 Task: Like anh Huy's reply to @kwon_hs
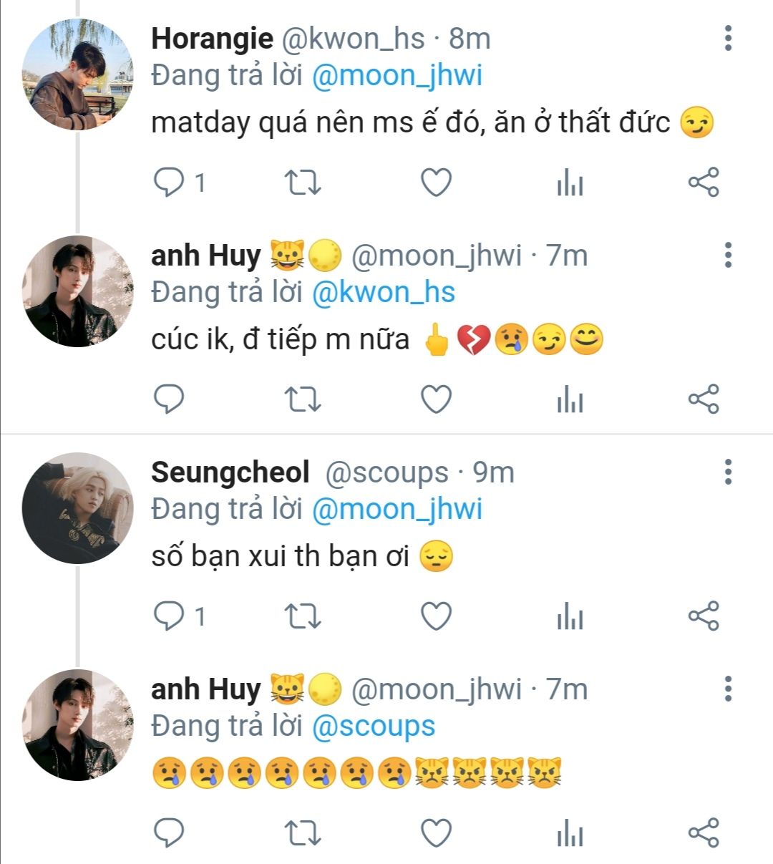(x=436, y=399)
